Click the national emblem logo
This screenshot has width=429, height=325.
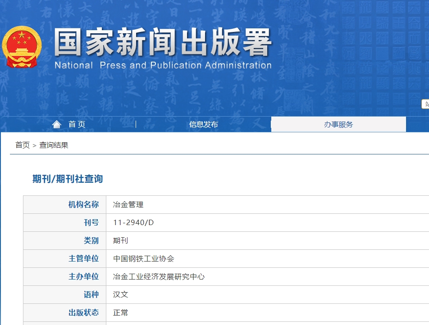[x=22, y=47]
